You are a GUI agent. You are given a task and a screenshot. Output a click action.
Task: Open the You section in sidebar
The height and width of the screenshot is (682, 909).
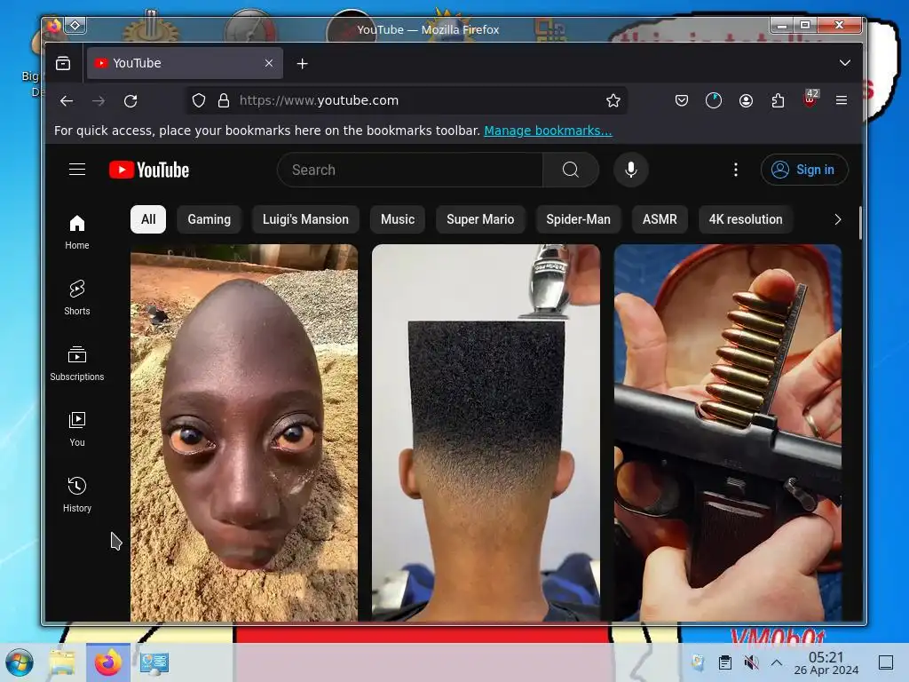pyautogui.click(x=77, y=429)
